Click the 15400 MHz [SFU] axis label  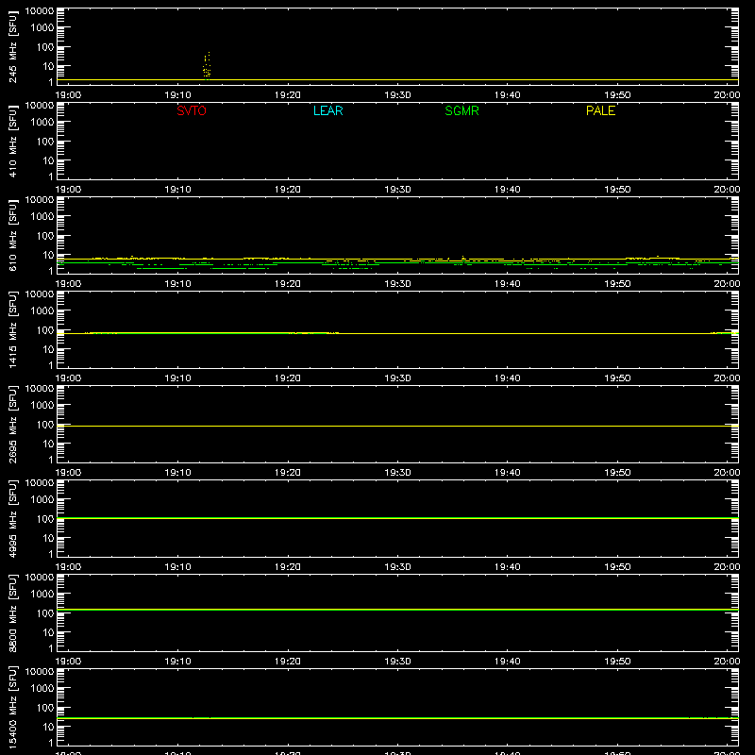click(13, 707)
